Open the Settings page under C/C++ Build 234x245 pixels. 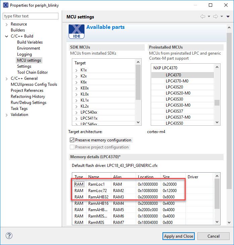[24, 66]
